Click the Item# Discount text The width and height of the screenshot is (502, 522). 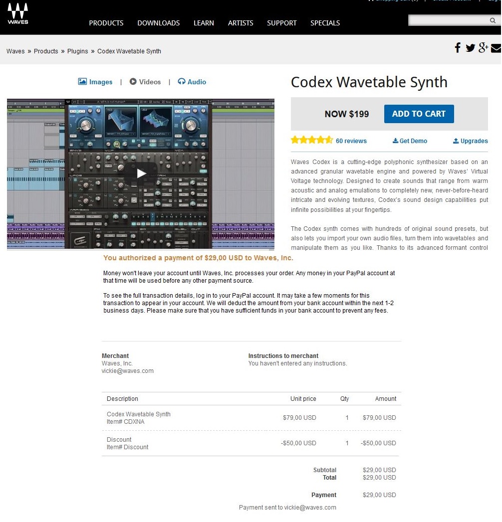point(128,447)
